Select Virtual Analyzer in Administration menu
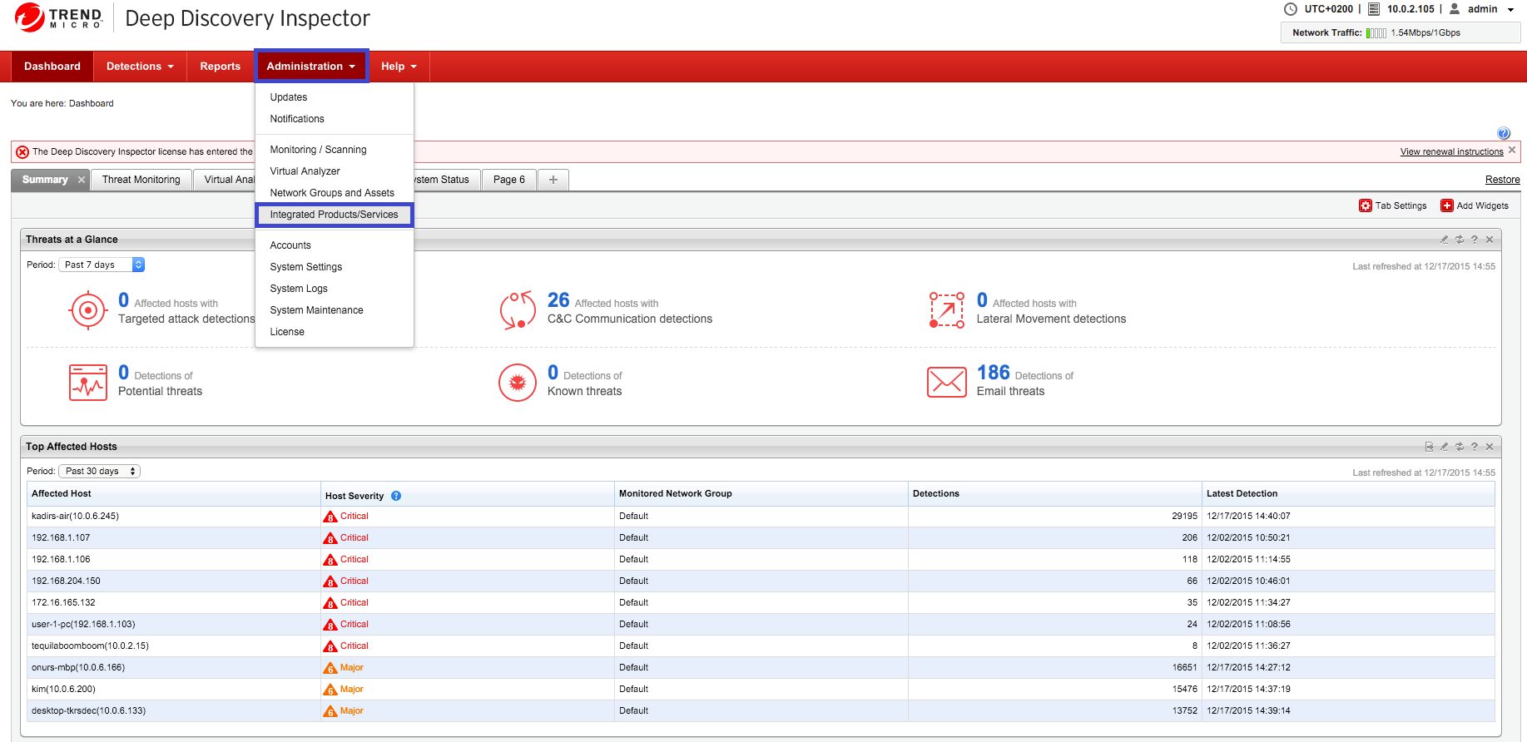This screenshot has height=742, width=1527. pos(305,171)
